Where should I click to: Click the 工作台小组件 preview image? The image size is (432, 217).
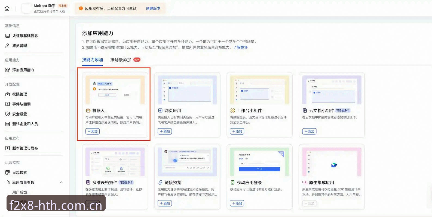tap(259, 90)
